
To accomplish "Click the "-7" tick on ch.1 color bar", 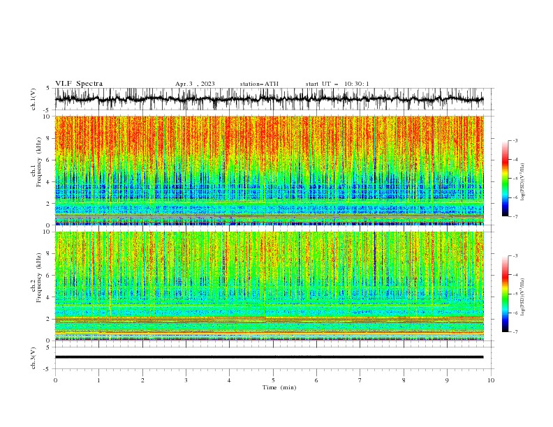I will (x=515, y=217).
